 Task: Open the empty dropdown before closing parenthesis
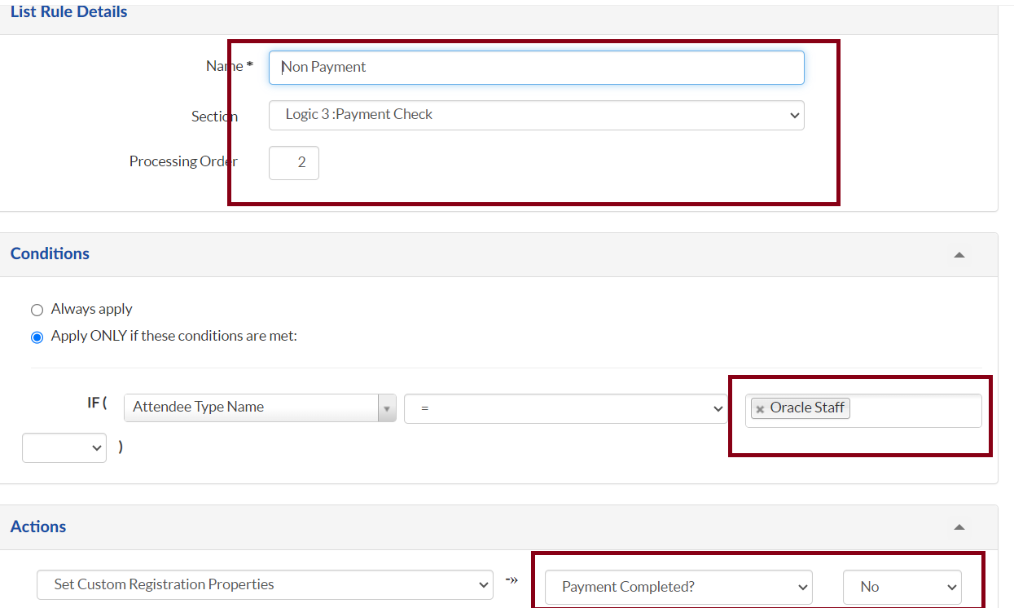coord(64,447)
